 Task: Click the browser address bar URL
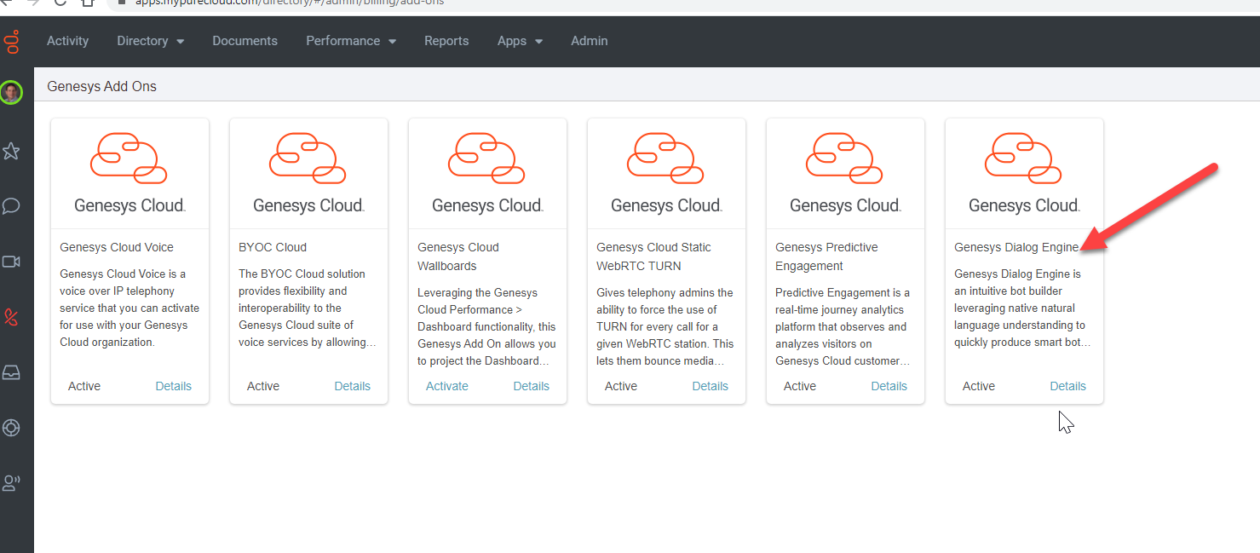pos(290,3)
